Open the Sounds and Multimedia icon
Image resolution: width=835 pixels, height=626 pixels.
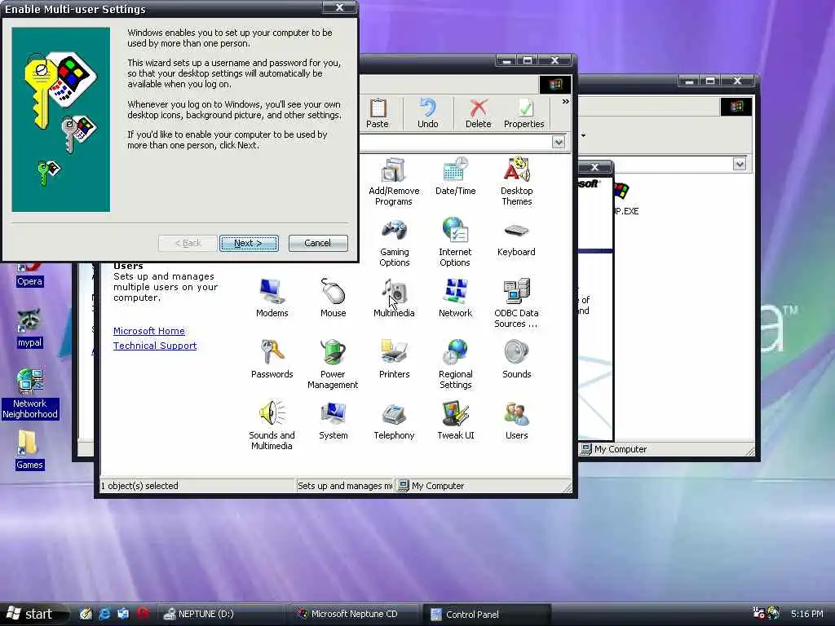click(272, 426)
